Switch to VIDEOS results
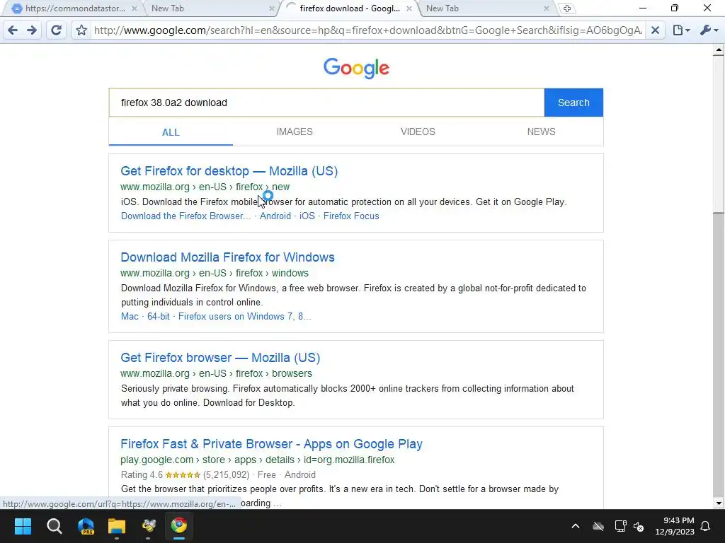Viewport: 725px width, 543px height. click(418, 132)
